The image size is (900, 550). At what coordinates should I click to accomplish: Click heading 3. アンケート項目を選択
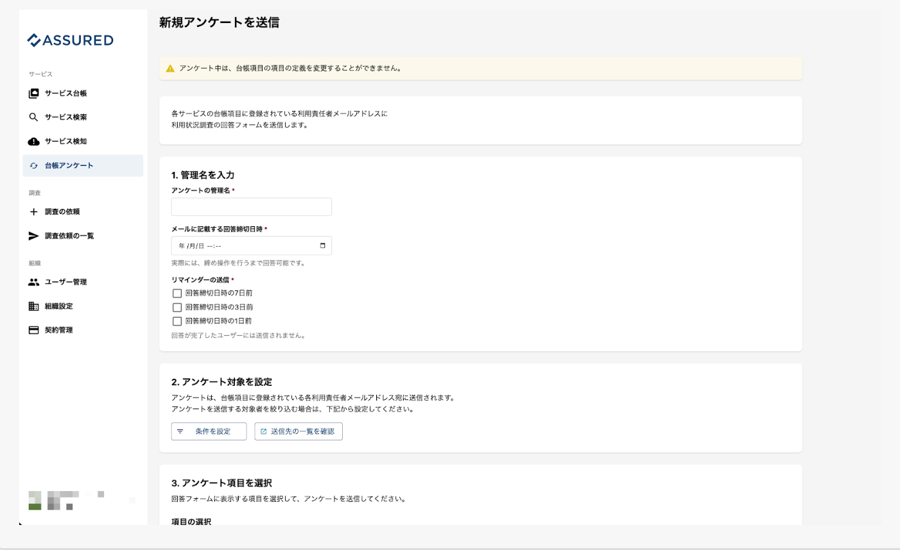tap(221, 483)
